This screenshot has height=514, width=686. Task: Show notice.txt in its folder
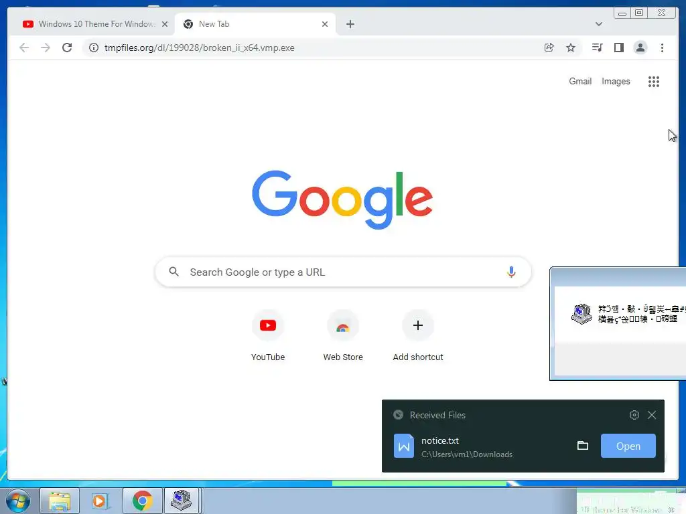pos(582,446)
